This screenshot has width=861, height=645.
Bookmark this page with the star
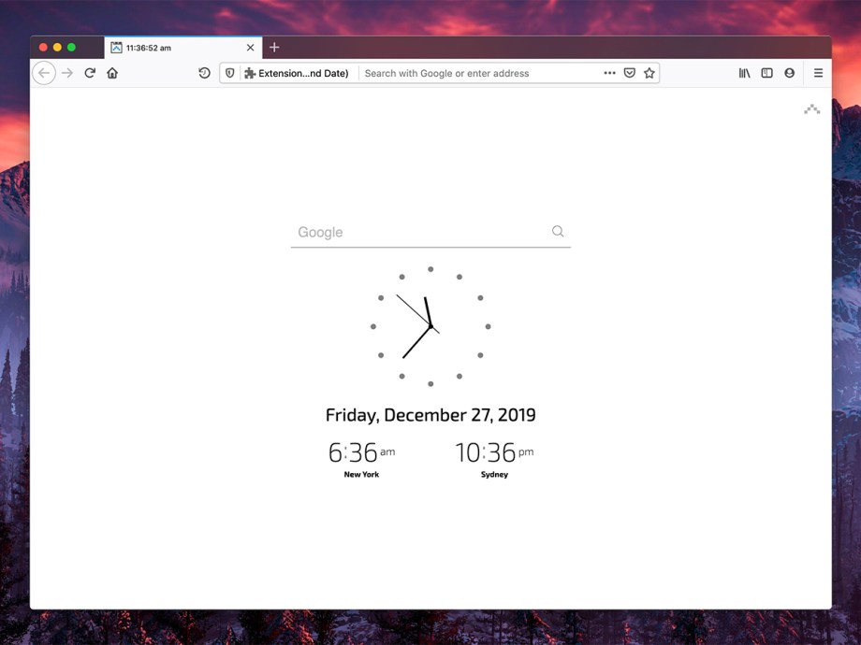pos(649,72)
